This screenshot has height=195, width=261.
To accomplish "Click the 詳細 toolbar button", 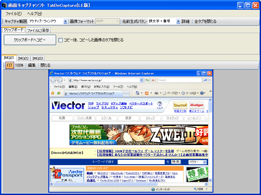I will click(185, 21).
